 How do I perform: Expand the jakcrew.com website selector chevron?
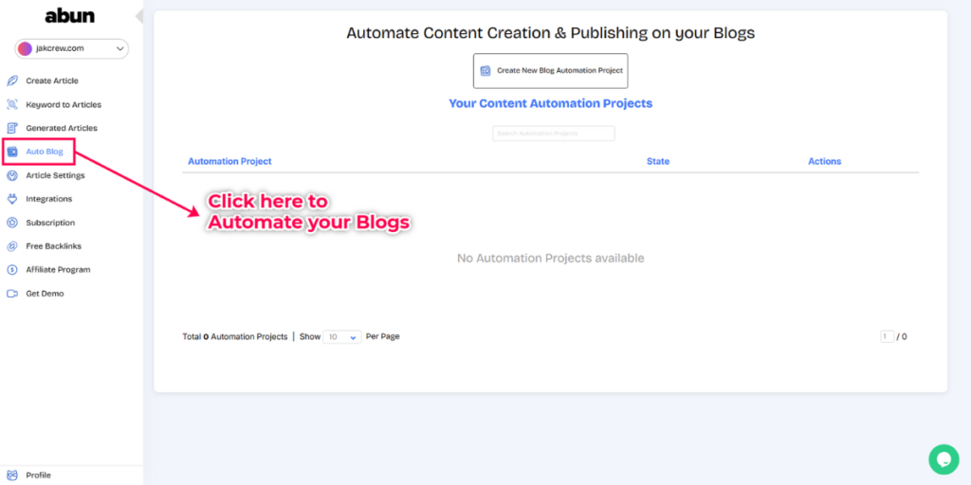(120, 49)
